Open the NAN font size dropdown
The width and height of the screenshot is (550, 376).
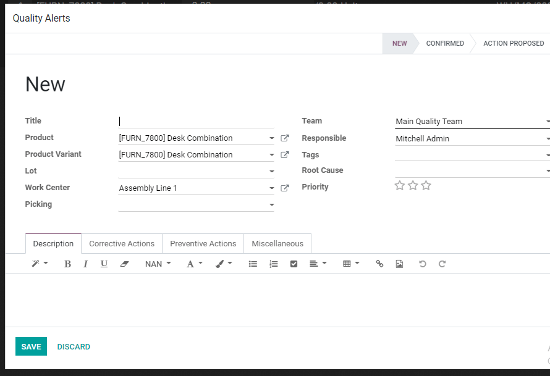point(158,264)
